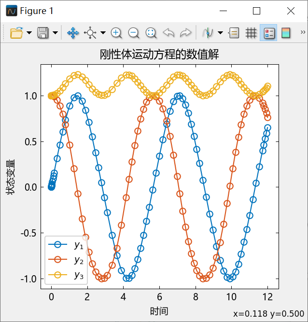Go forward to the next view arrow
The width and height of the screenshot is (308, 322).
pyautogui.click(x=186, y=33)
